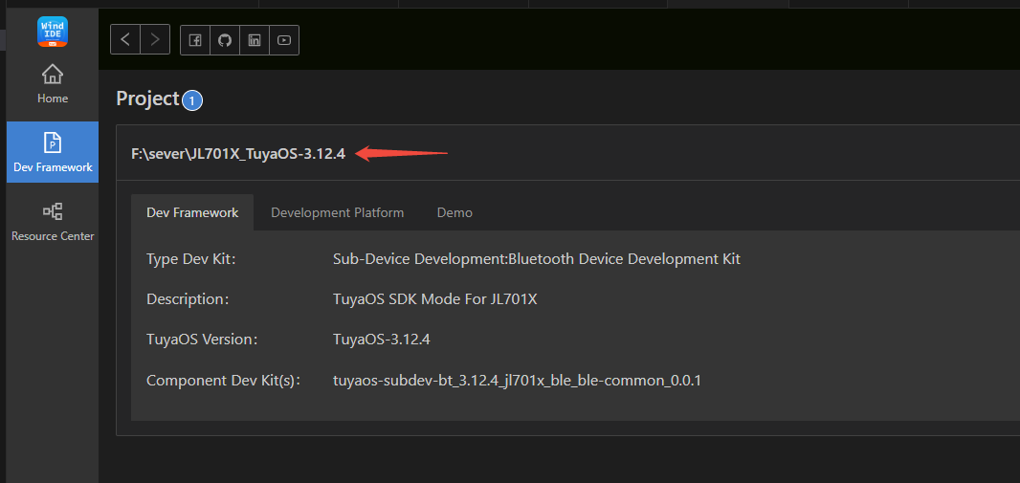The image size is (1020, 483).
Task: Click the TuyaOS Version label
Action: coord(202,340)
